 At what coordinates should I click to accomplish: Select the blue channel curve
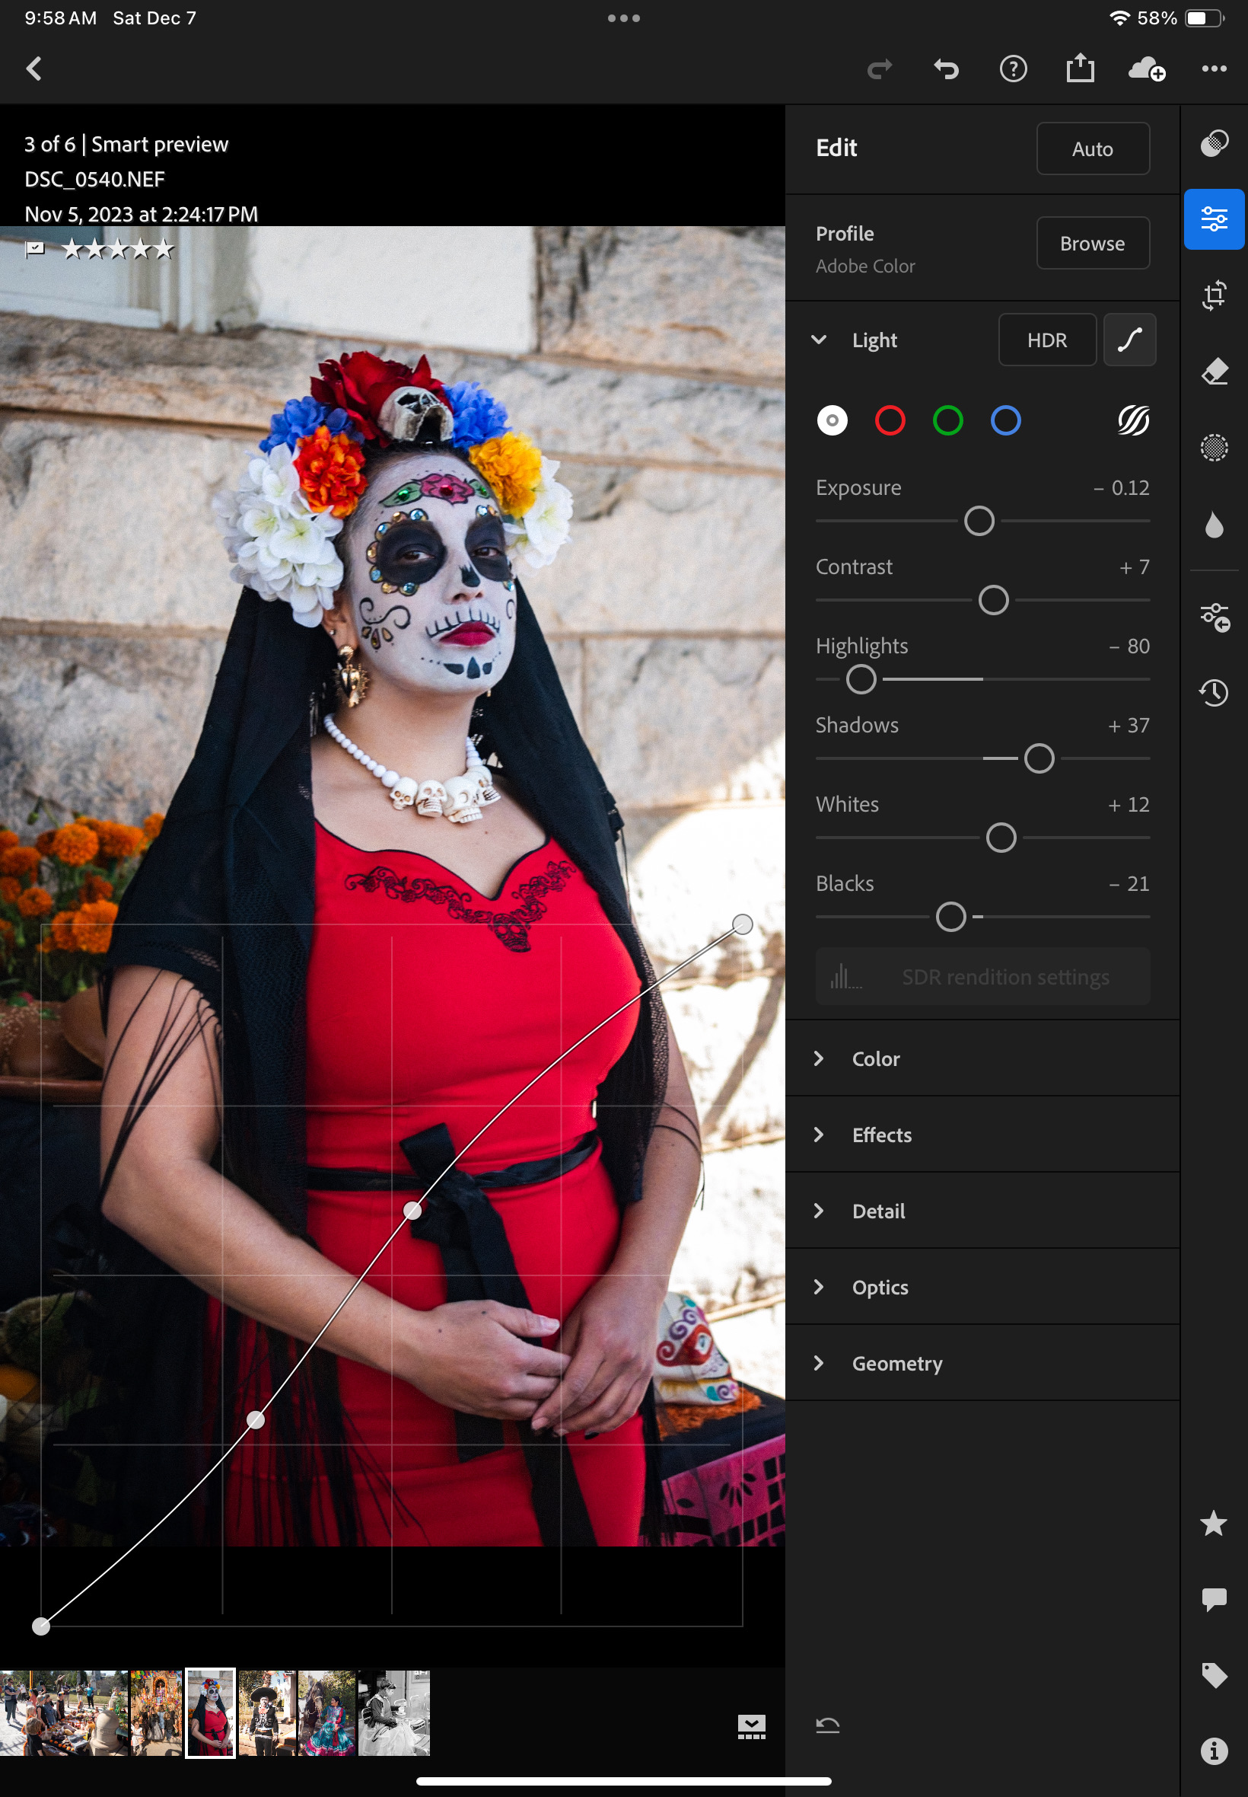tap(1005, 421)
